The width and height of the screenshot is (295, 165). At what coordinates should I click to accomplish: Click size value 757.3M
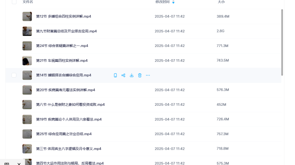pyautogui.click(x=223, y=134)
